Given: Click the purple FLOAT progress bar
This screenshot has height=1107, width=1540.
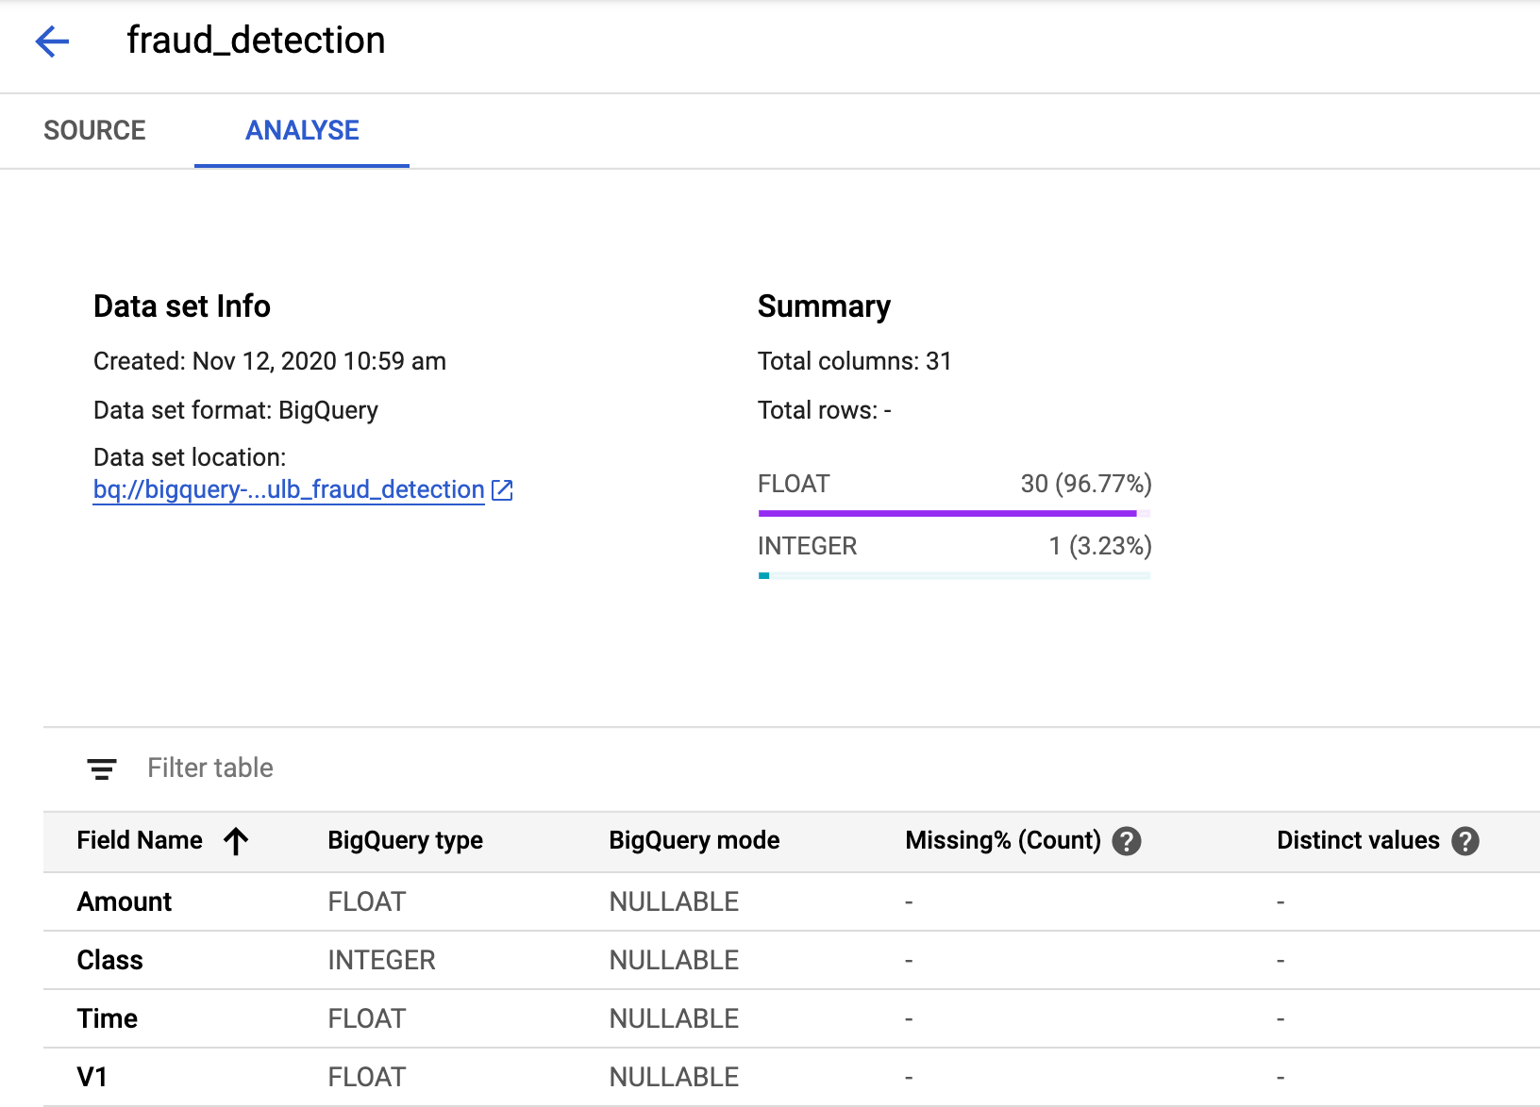Looking at the screenshot, I should tap(947, 514).
